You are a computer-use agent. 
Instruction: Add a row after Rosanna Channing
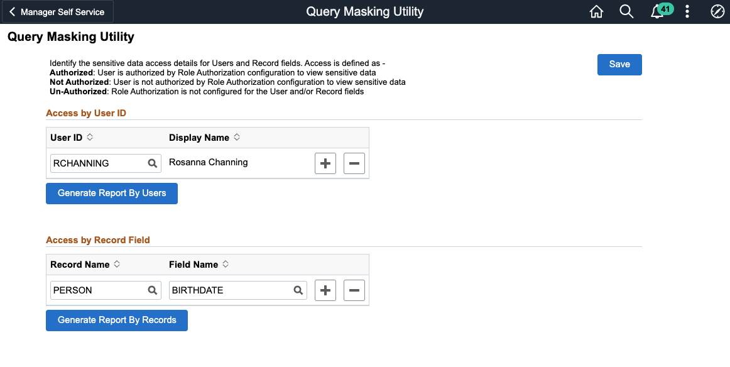click(325, 163)
